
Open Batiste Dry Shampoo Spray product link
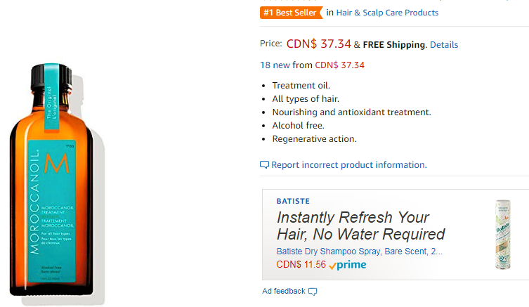coord(359,252)
